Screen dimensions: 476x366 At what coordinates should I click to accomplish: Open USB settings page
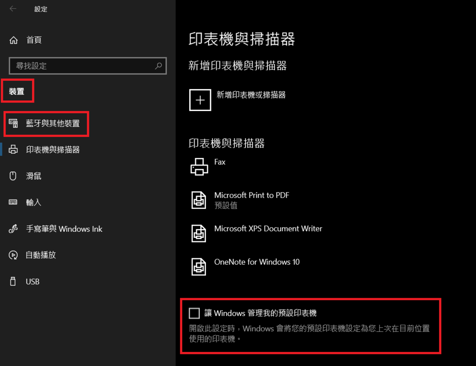pyautogui.click(x=33, y=282)
